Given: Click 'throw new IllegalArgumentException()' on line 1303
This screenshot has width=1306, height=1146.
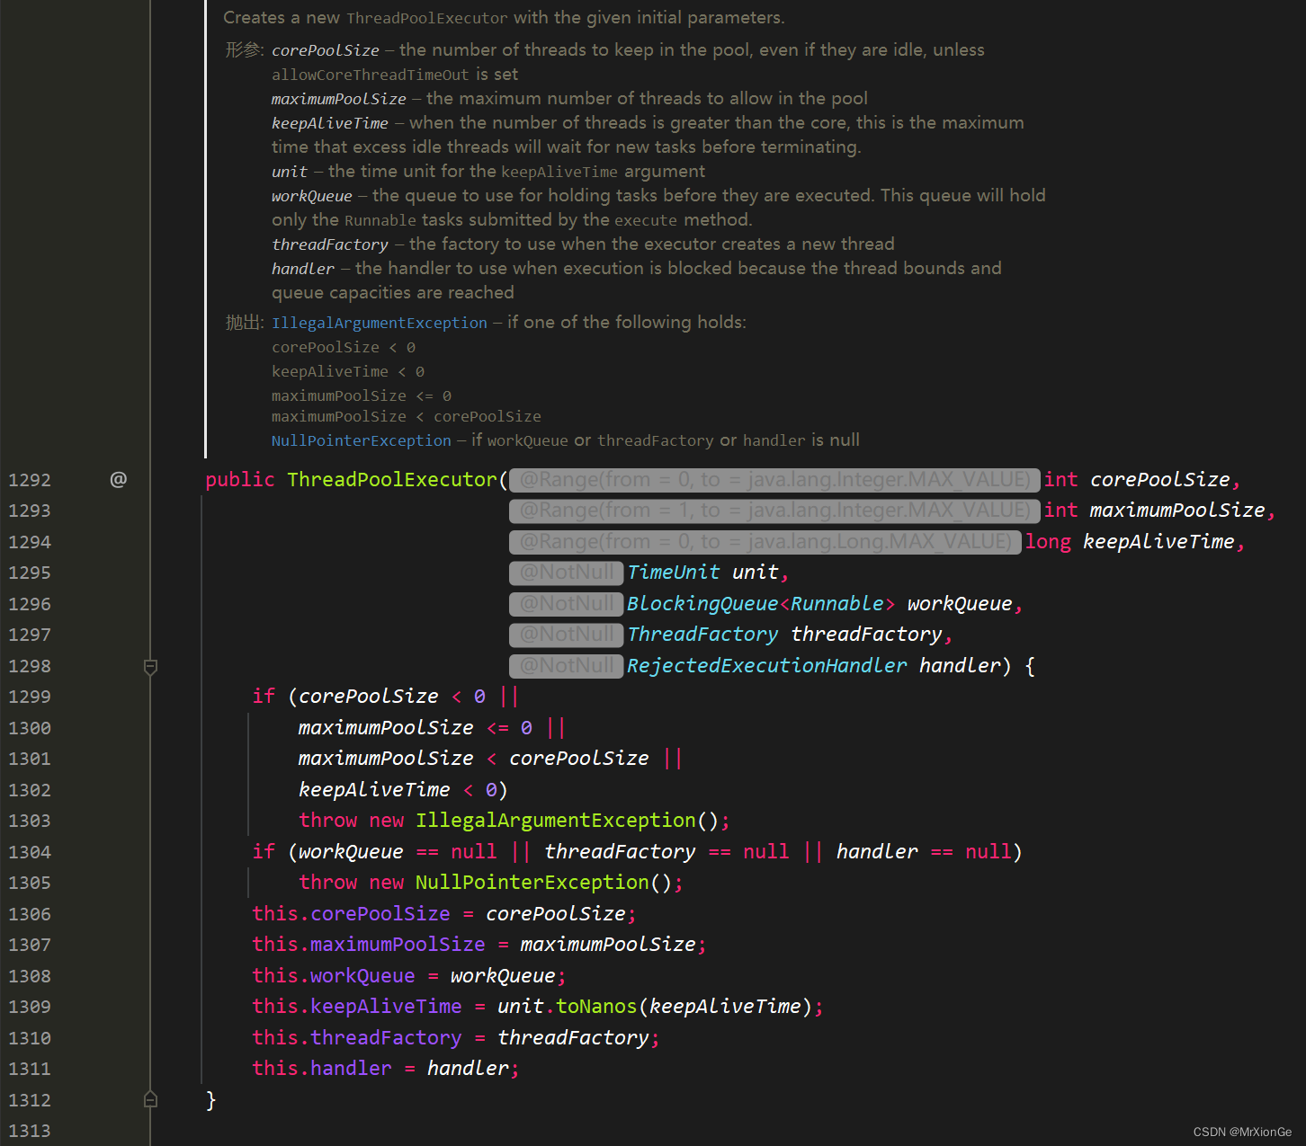Looking at the screenshot, I should 509,821.
